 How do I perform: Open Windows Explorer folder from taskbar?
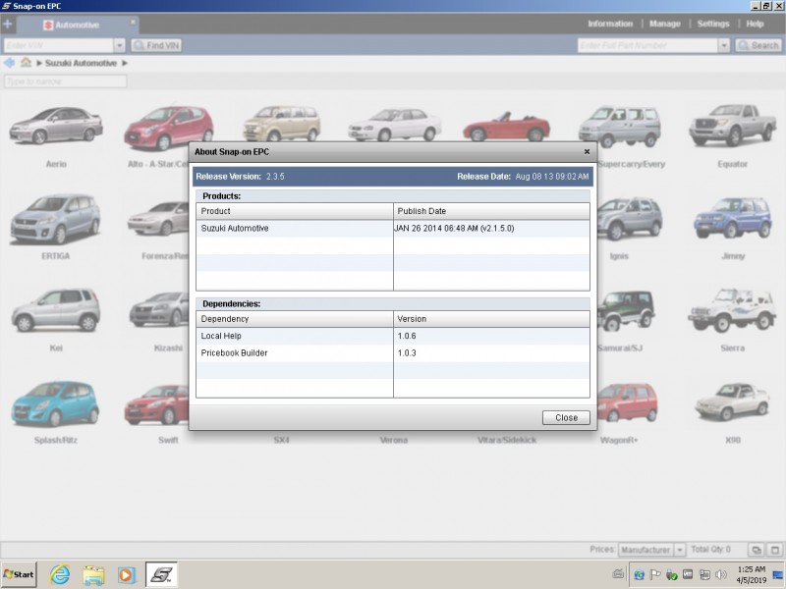pos(93,575)
